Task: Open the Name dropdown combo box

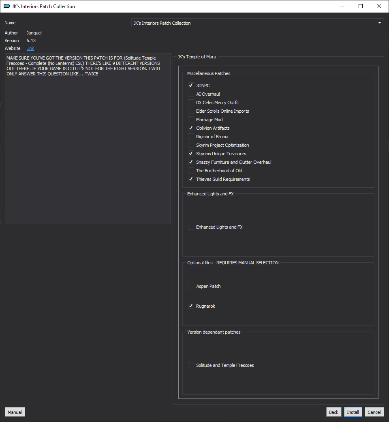Action: pyautogui.click(x=257, y=23)
